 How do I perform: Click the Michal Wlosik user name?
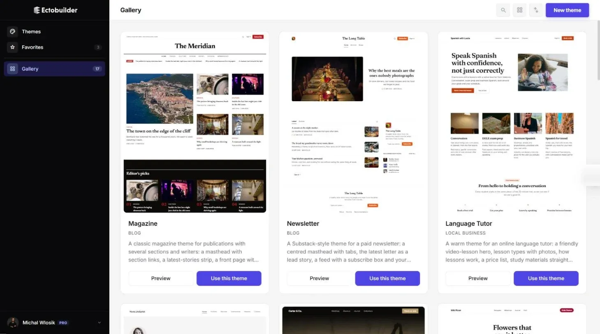[39, 323]
